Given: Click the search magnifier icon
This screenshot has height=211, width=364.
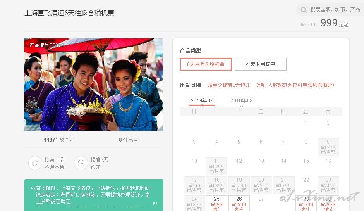Looking at the screenshot, I should [303, 10].
